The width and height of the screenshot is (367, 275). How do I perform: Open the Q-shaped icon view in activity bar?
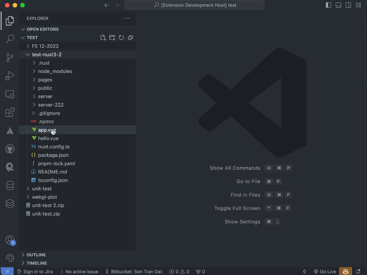pyautogui.click(x=10, y=167)
